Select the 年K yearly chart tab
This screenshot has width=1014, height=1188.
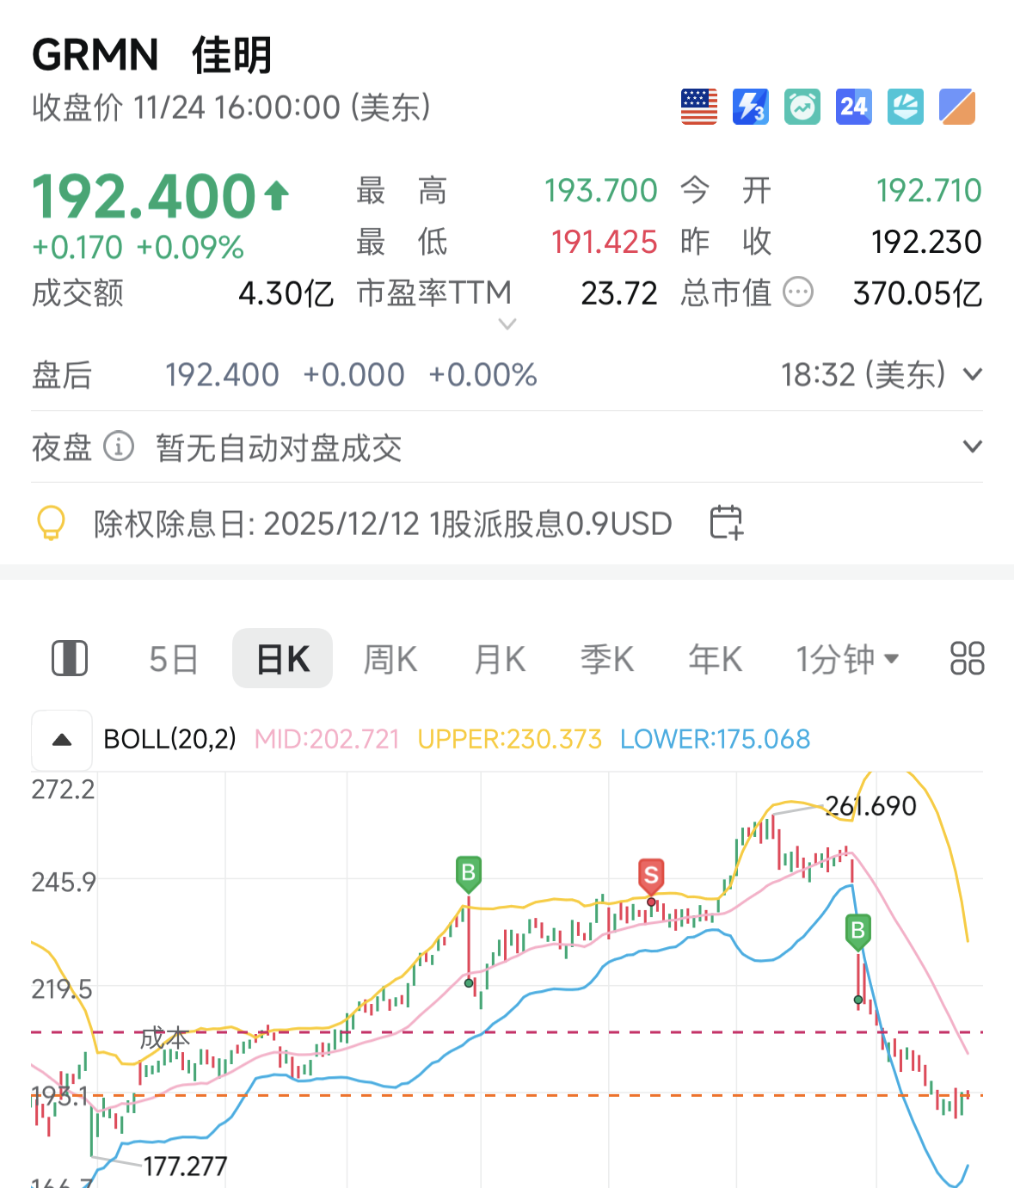coord(715,658)
